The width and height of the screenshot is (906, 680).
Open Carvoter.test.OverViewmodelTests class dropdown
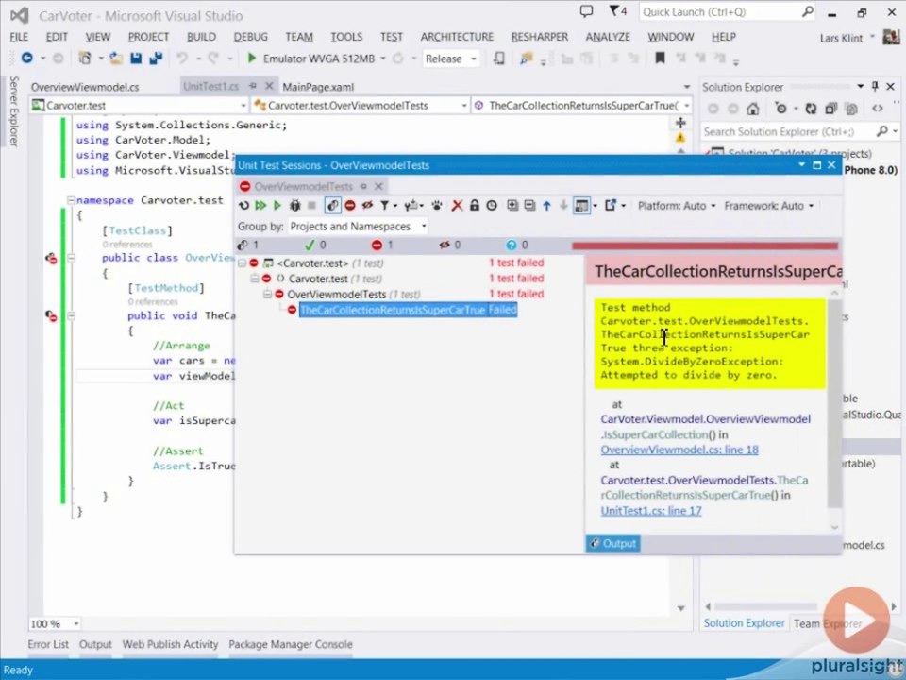click(x=360, y=105)
